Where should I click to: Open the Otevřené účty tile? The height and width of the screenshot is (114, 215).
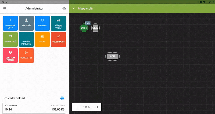click(x=10, y=23)
